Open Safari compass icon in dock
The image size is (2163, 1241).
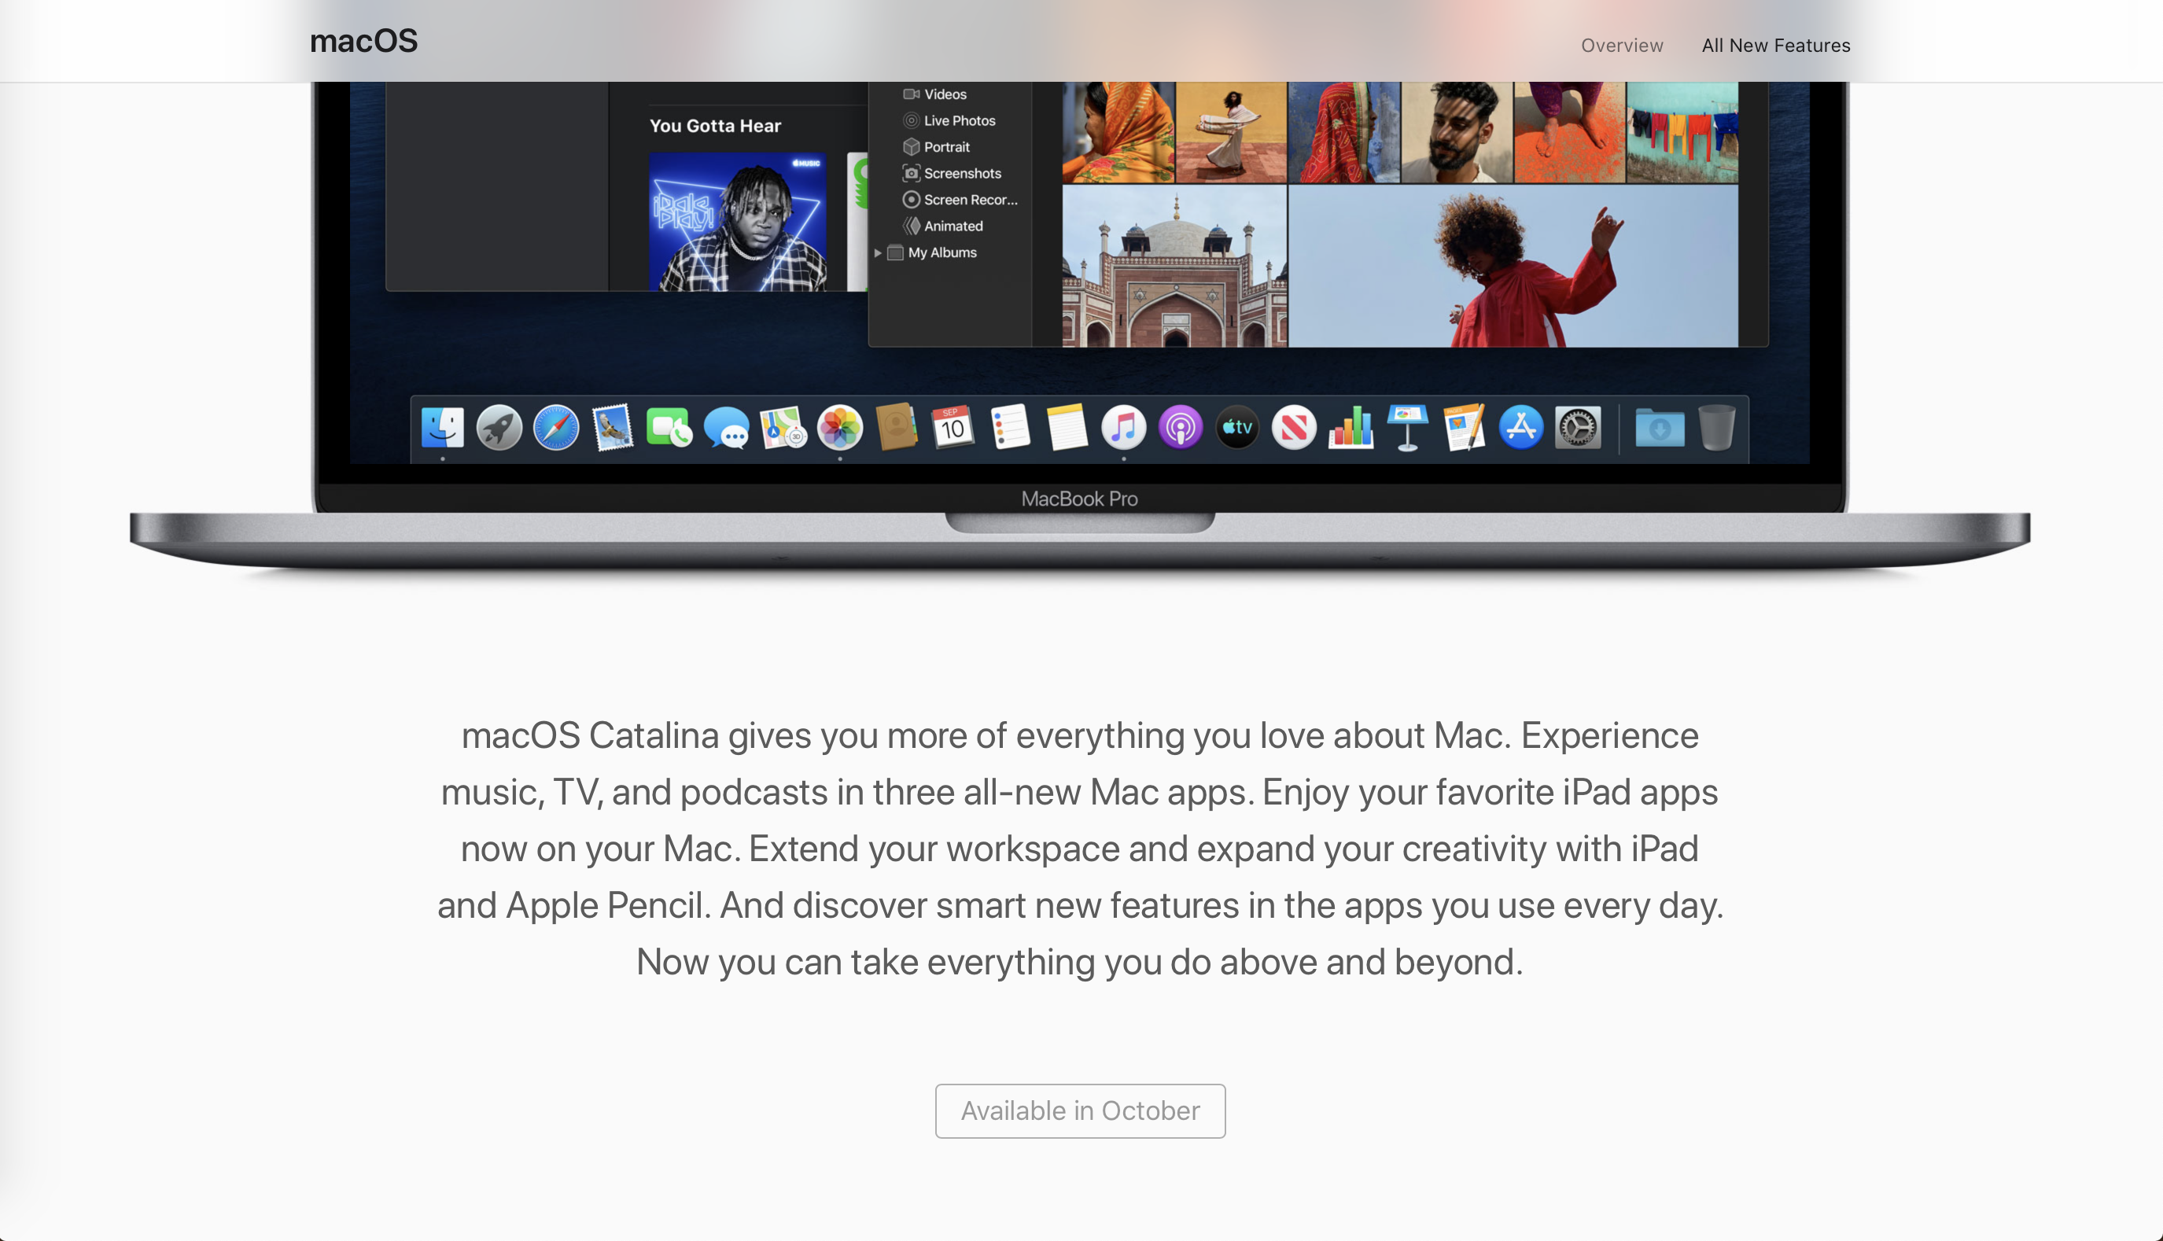click(555, 427)
